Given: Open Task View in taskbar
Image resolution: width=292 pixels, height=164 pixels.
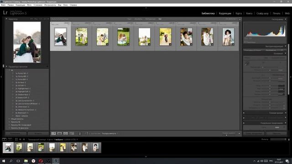Looking at the screenshot, I should coord(18,161).
